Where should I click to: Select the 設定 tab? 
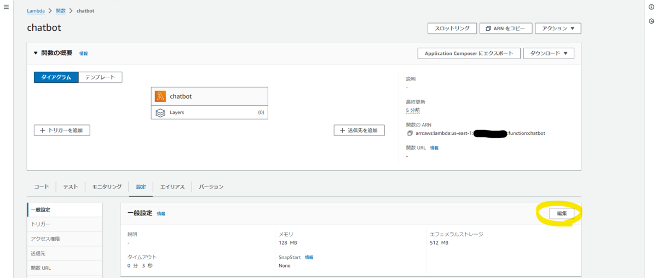141,187
